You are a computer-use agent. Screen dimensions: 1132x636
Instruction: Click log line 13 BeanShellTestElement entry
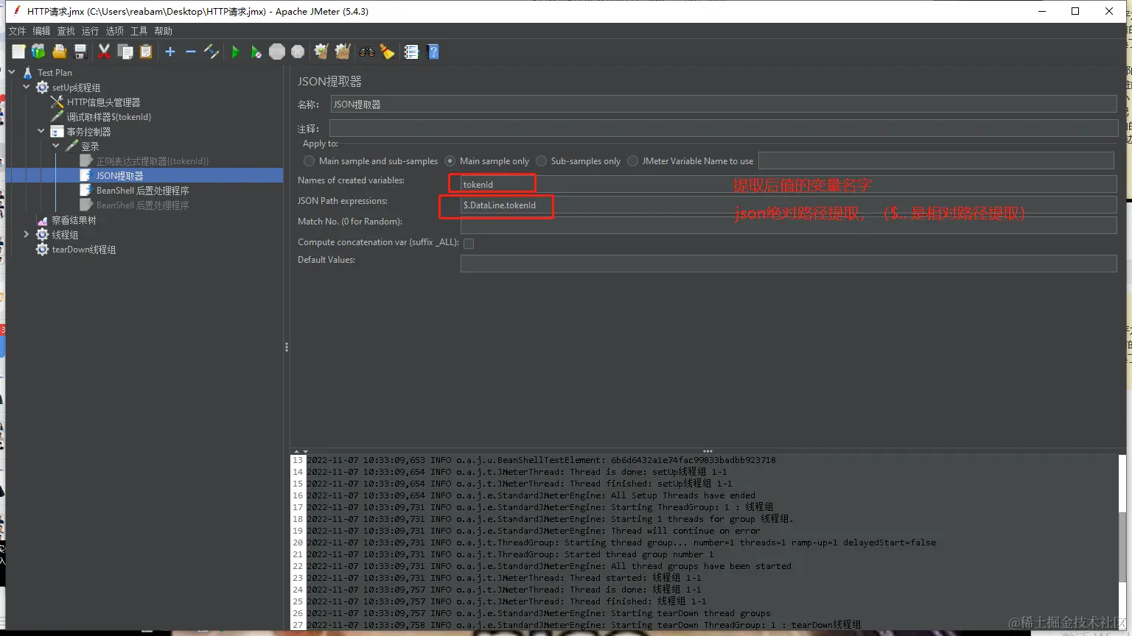pos(541,460)
